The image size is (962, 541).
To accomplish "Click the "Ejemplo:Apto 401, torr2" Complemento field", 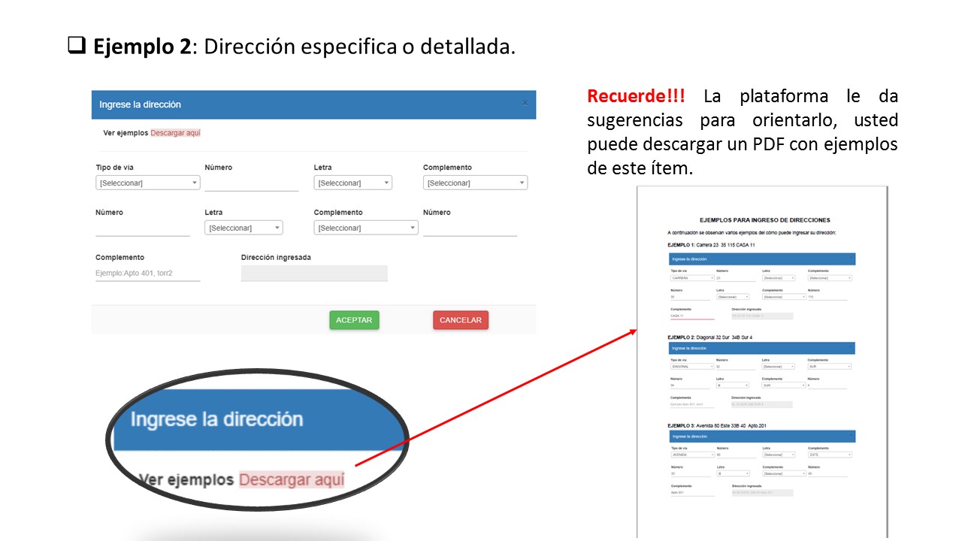I will 147,274.
